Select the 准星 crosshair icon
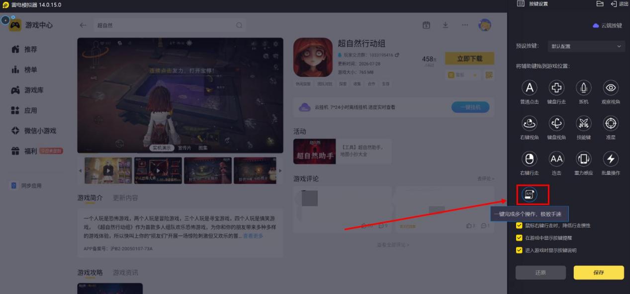630x294 pixels. coord(611,123)
